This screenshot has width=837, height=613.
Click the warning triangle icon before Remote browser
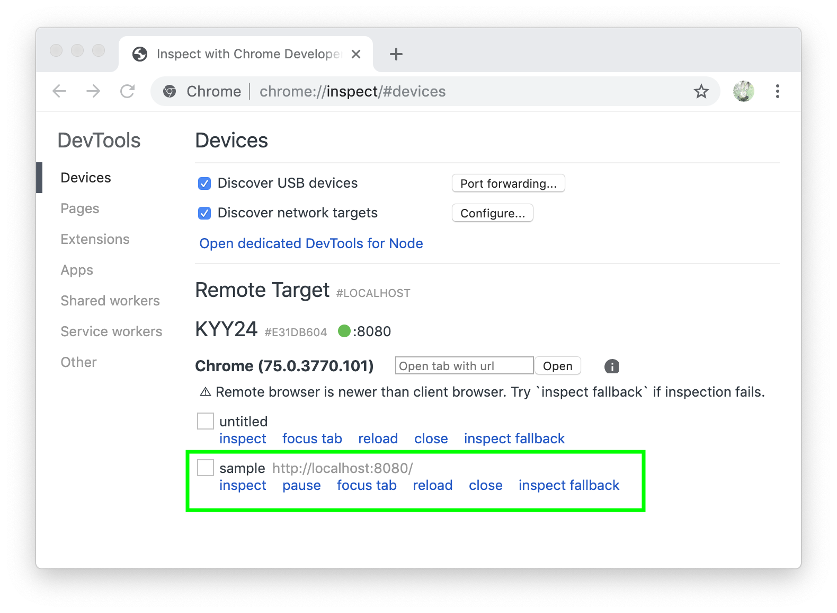tap(206, 392)
